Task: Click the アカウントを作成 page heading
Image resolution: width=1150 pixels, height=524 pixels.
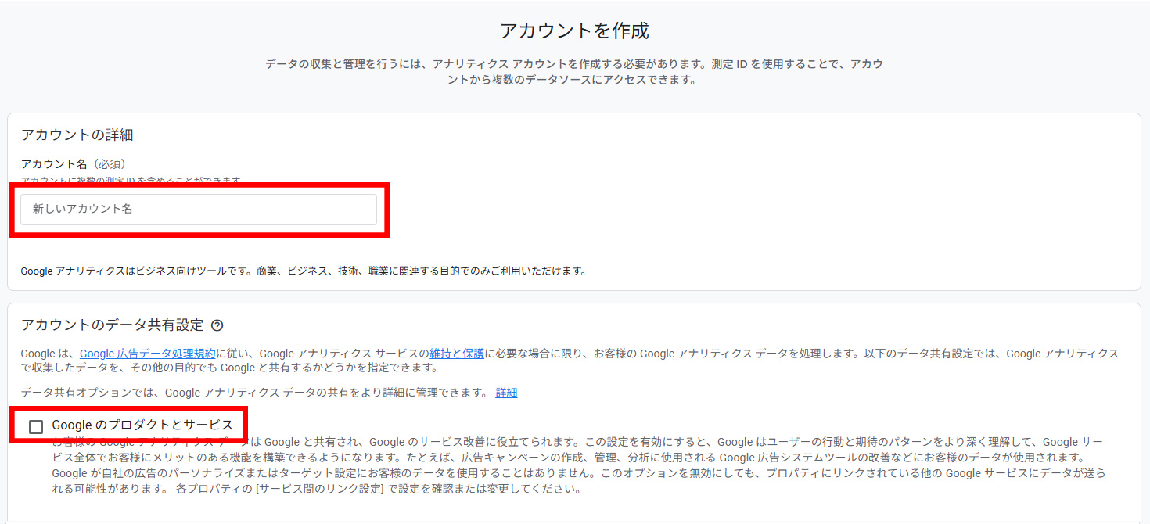Action: 574,31
